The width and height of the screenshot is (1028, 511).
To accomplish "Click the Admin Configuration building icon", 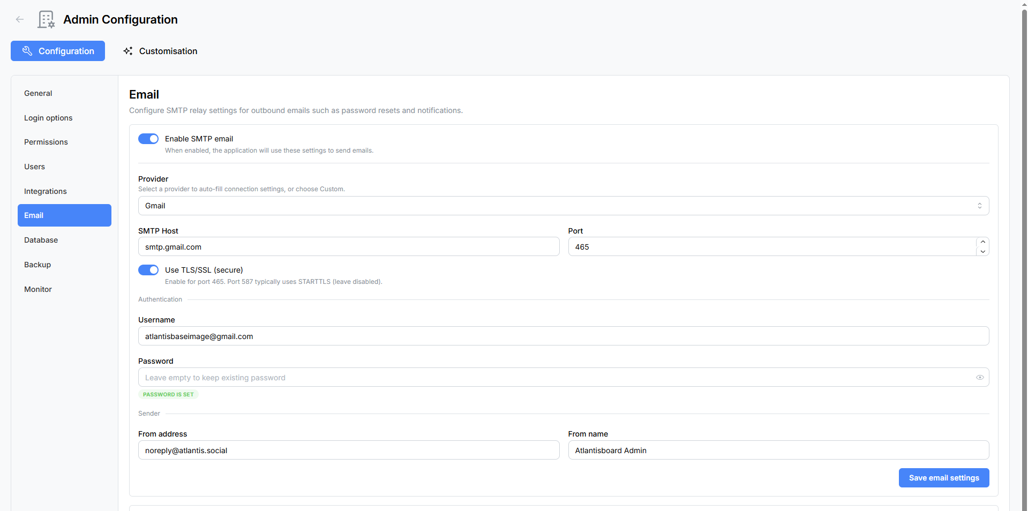I will tap(46, 19).
